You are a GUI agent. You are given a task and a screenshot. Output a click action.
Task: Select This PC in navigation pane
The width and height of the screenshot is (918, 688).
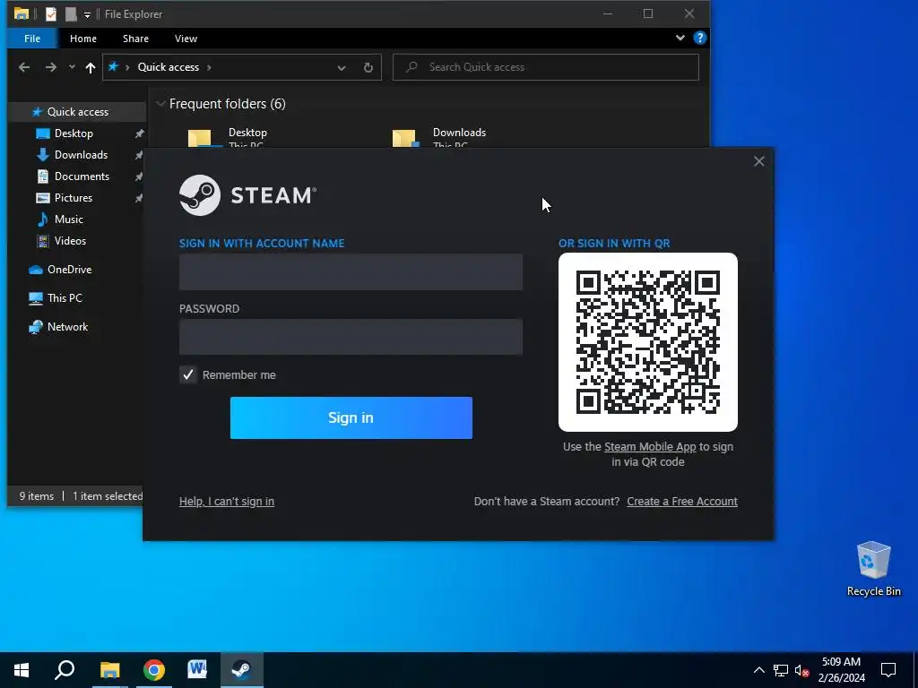(x=65, y=298)
